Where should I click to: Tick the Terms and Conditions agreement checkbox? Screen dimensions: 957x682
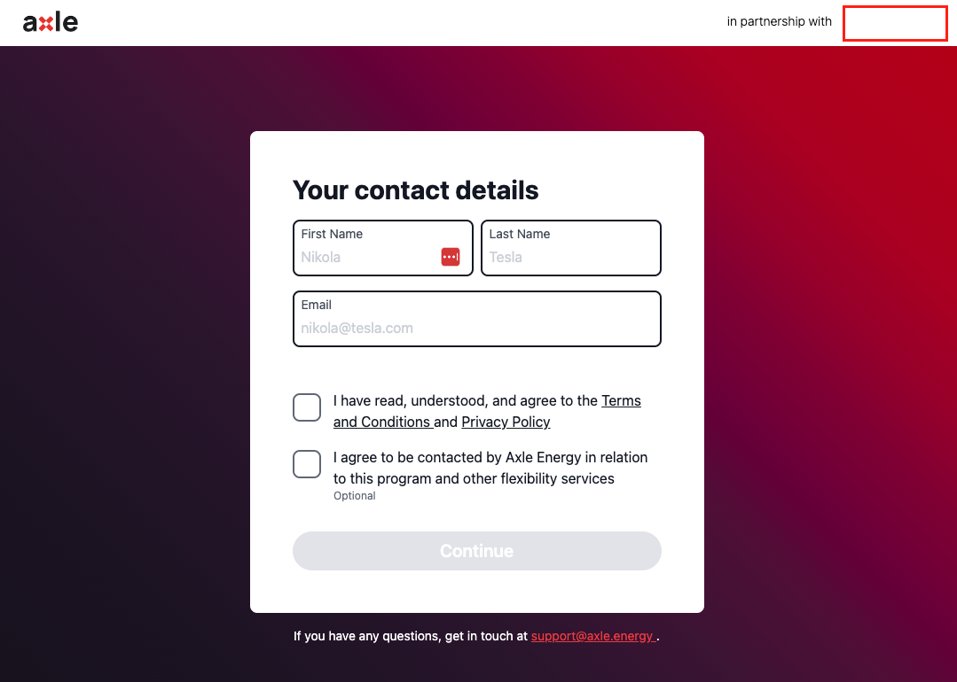(x=306, y=407)
